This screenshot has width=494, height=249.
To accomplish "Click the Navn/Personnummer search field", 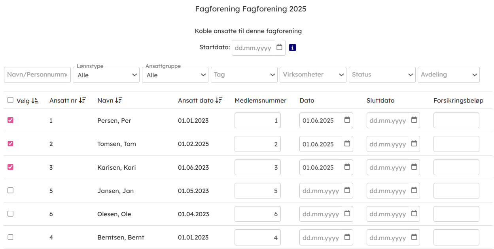I will point(37,75).
